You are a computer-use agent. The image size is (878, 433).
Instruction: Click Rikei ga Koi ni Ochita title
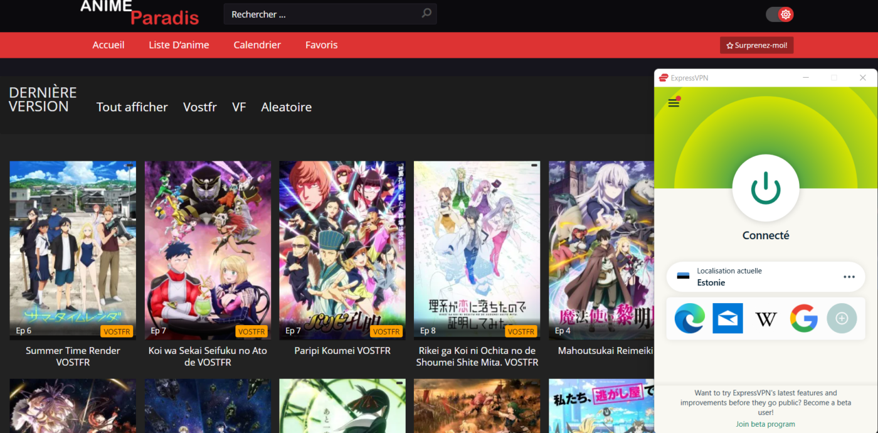point(477,356)
